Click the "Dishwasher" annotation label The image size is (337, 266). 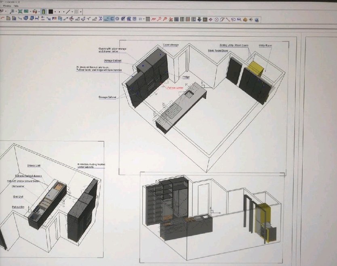pos(18,186)
